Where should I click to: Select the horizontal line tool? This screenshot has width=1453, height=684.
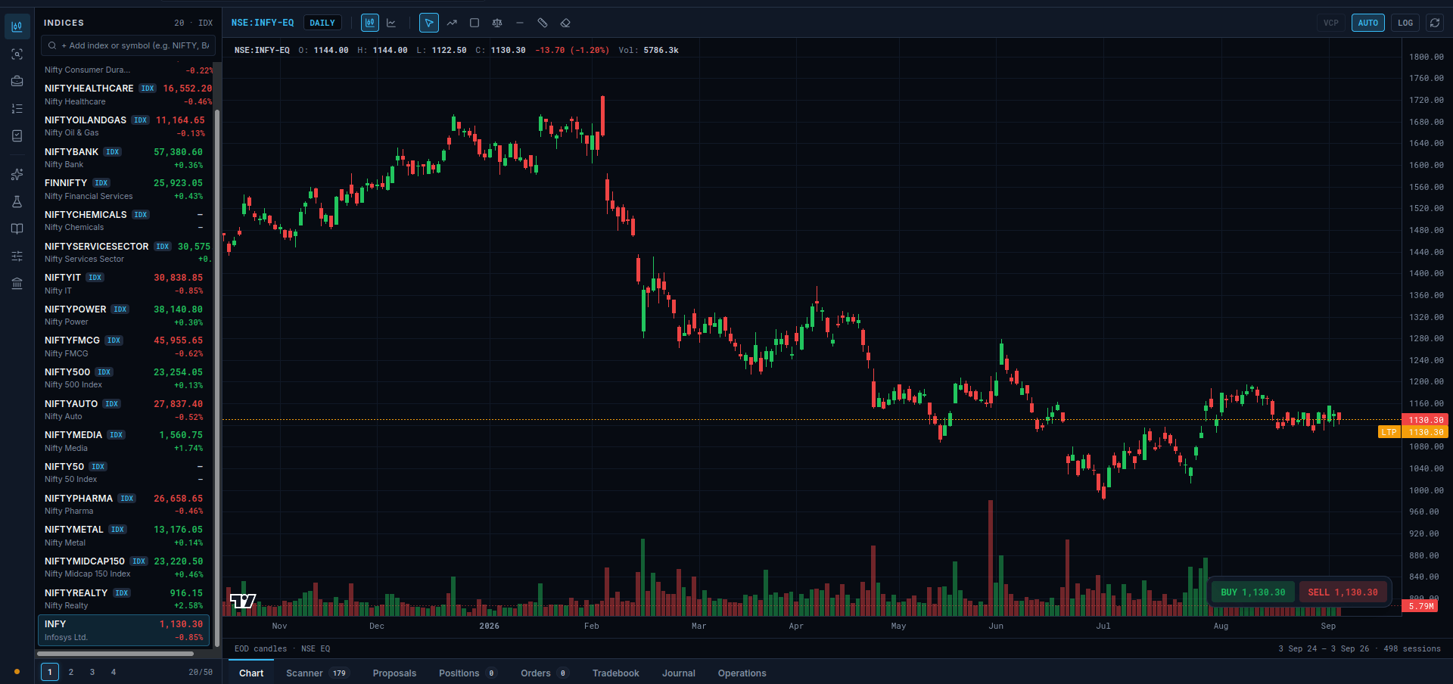click(x=520, y=23)
